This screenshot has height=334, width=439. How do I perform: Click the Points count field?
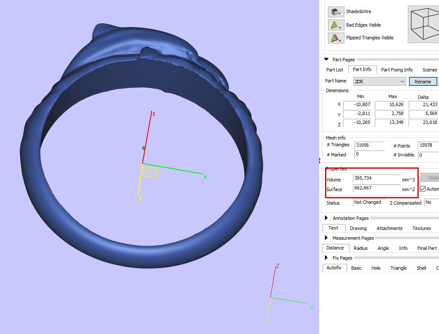point(428,145)
